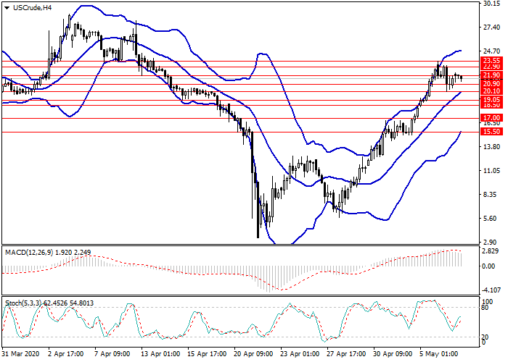Click the 2.90 price axis label
The image size is (508, 362).
click(491, 242)
